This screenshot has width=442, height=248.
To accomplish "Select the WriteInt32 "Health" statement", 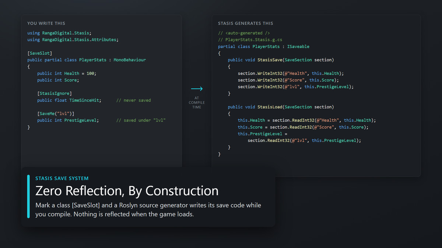I will tap(291, 73).
